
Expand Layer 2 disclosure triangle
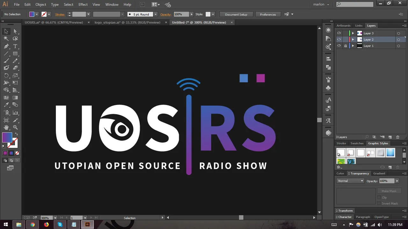353,39
